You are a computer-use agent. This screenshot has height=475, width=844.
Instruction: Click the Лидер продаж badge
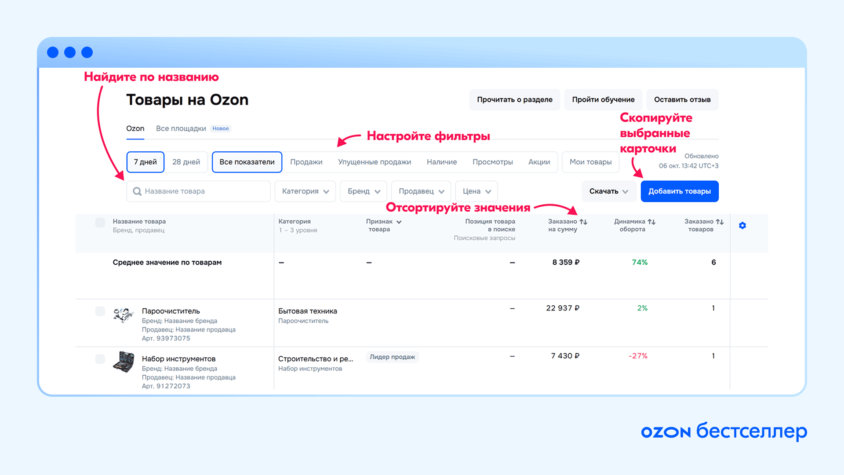point(393,357)
